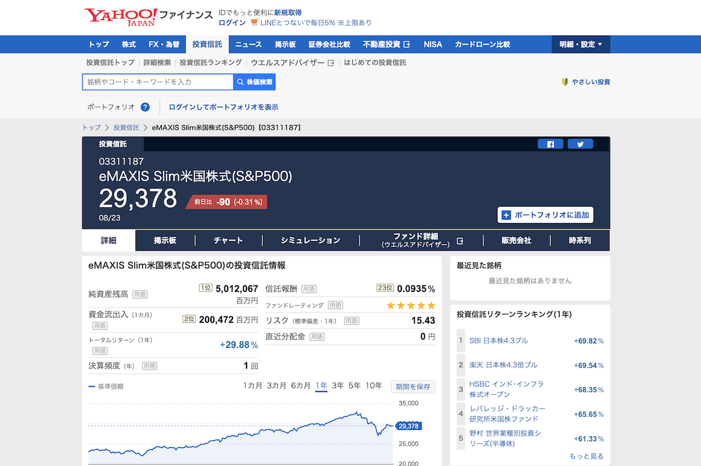This screenshot has width=701, height=466.
Task: Click ログインしてポートフォリオを表示 link
Action: click(x=224, y=107)
